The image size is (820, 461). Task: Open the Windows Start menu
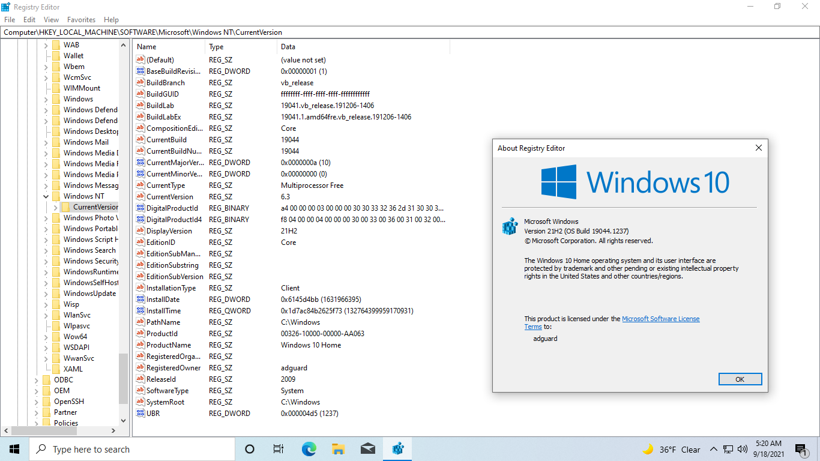coord(14,449)
